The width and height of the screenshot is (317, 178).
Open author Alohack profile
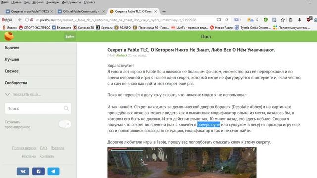click(x=122, y=55)
